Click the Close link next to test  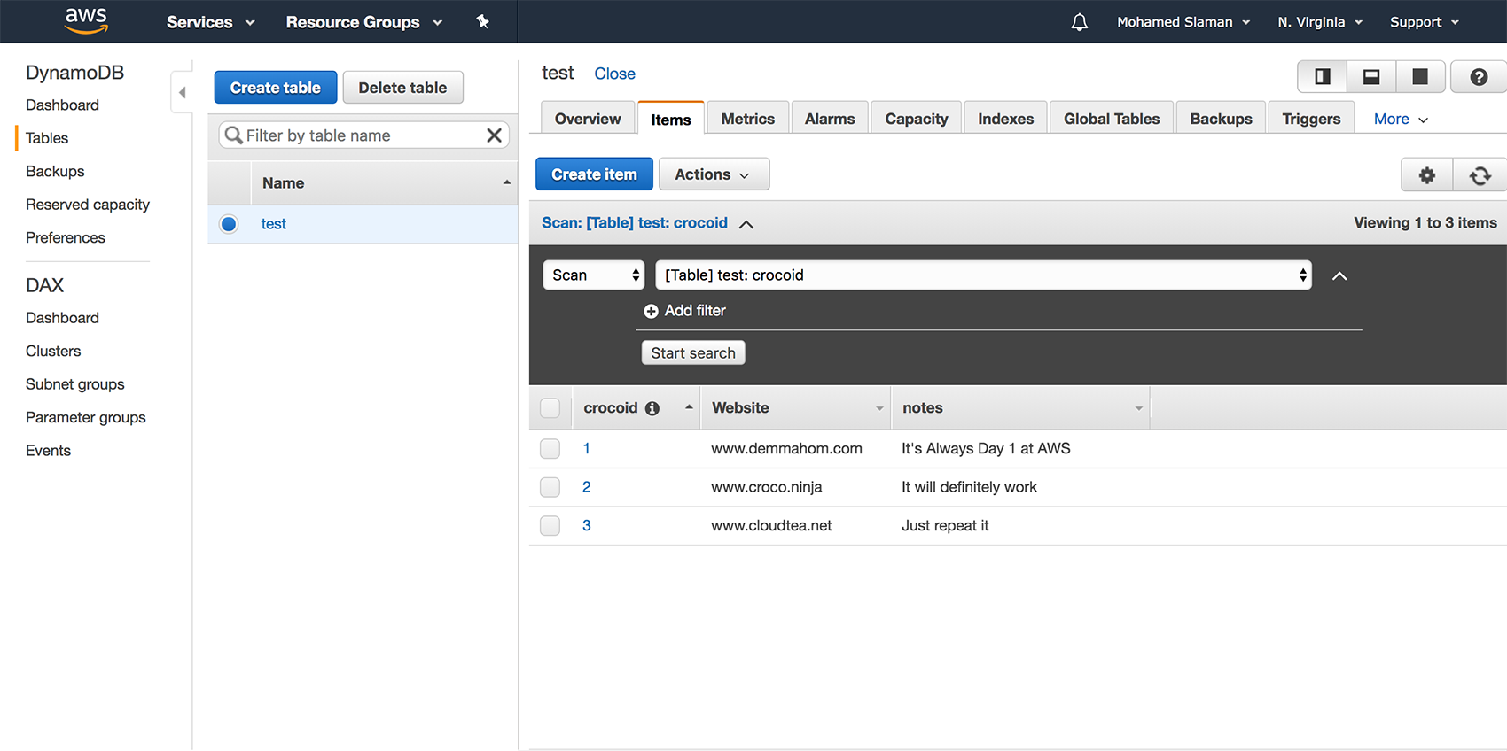point(614,74)
